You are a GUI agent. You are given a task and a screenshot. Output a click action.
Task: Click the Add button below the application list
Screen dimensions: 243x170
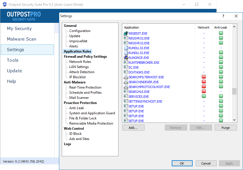(x=133, y=127)
